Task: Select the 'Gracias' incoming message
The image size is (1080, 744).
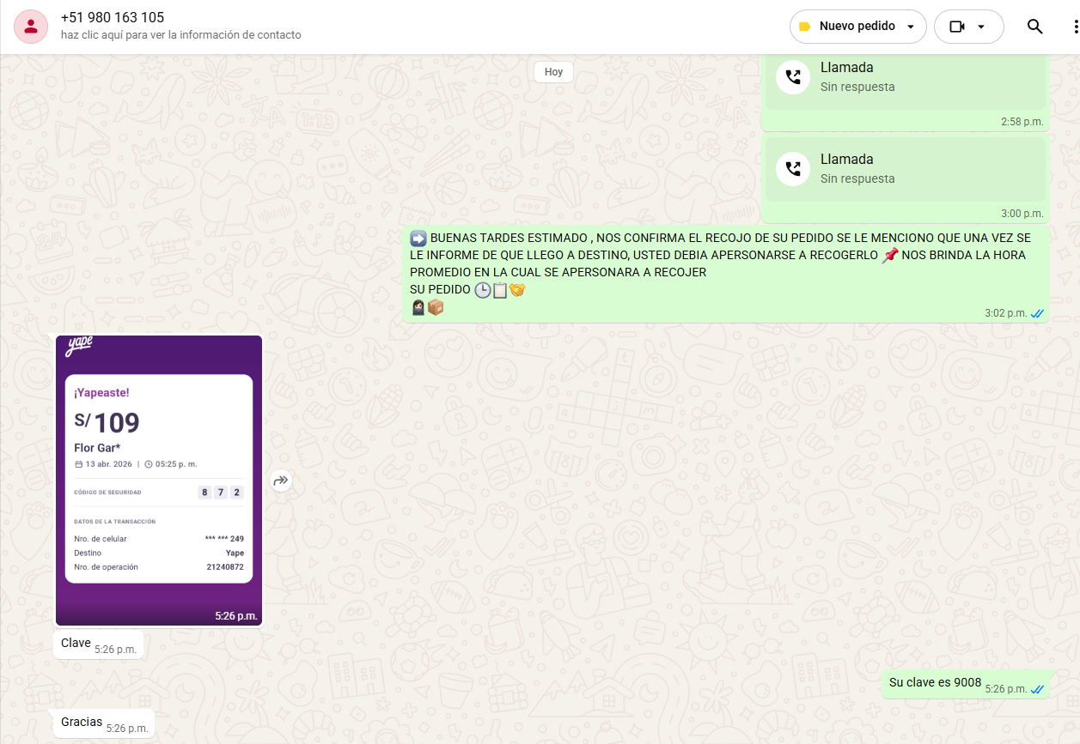Action: [82, 723]
